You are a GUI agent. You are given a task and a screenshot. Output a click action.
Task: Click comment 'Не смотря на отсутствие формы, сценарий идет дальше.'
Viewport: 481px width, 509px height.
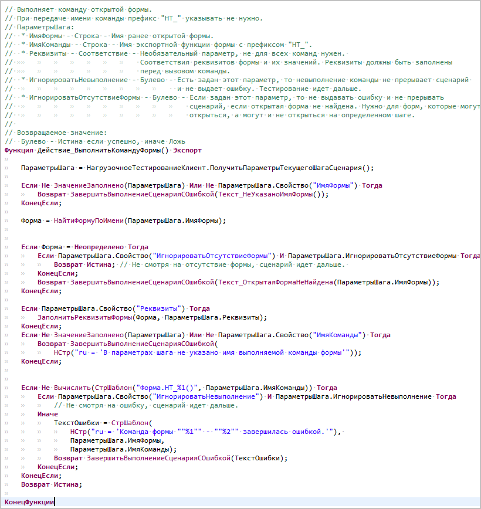point(238,264)
